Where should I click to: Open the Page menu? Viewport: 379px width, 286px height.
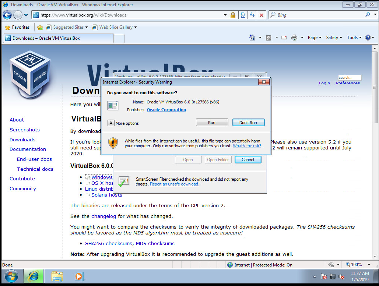[315, 38]
